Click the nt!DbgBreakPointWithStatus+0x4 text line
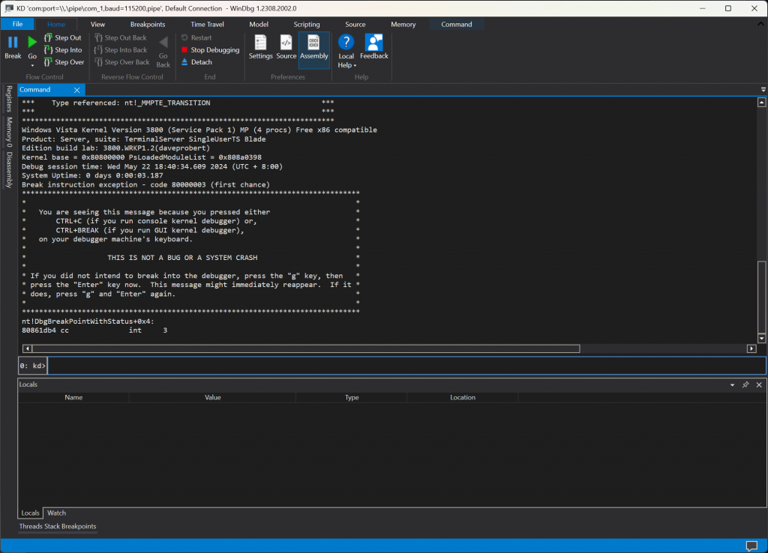Screen dimensions: 768x553 point(88,321)
